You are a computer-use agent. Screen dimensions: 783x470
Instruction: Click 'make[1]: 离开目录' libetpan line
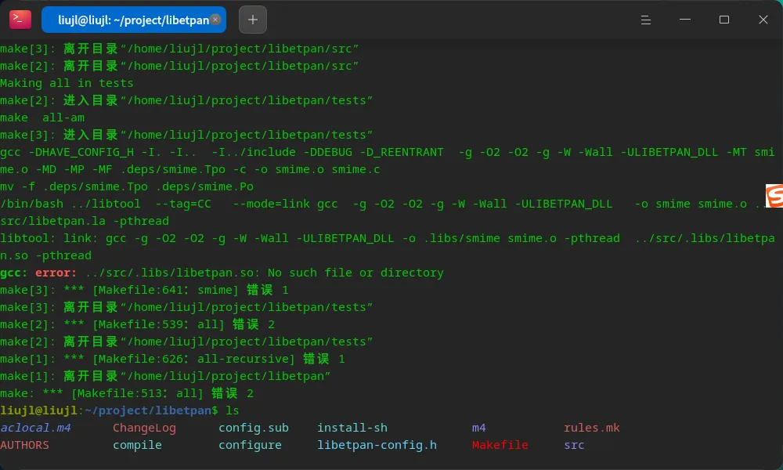click(165, 376)
